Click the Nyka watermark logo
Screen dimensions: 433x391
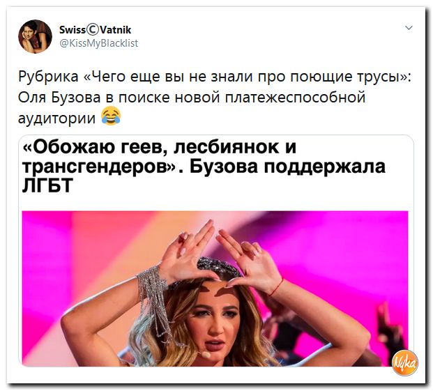(405, 362)
